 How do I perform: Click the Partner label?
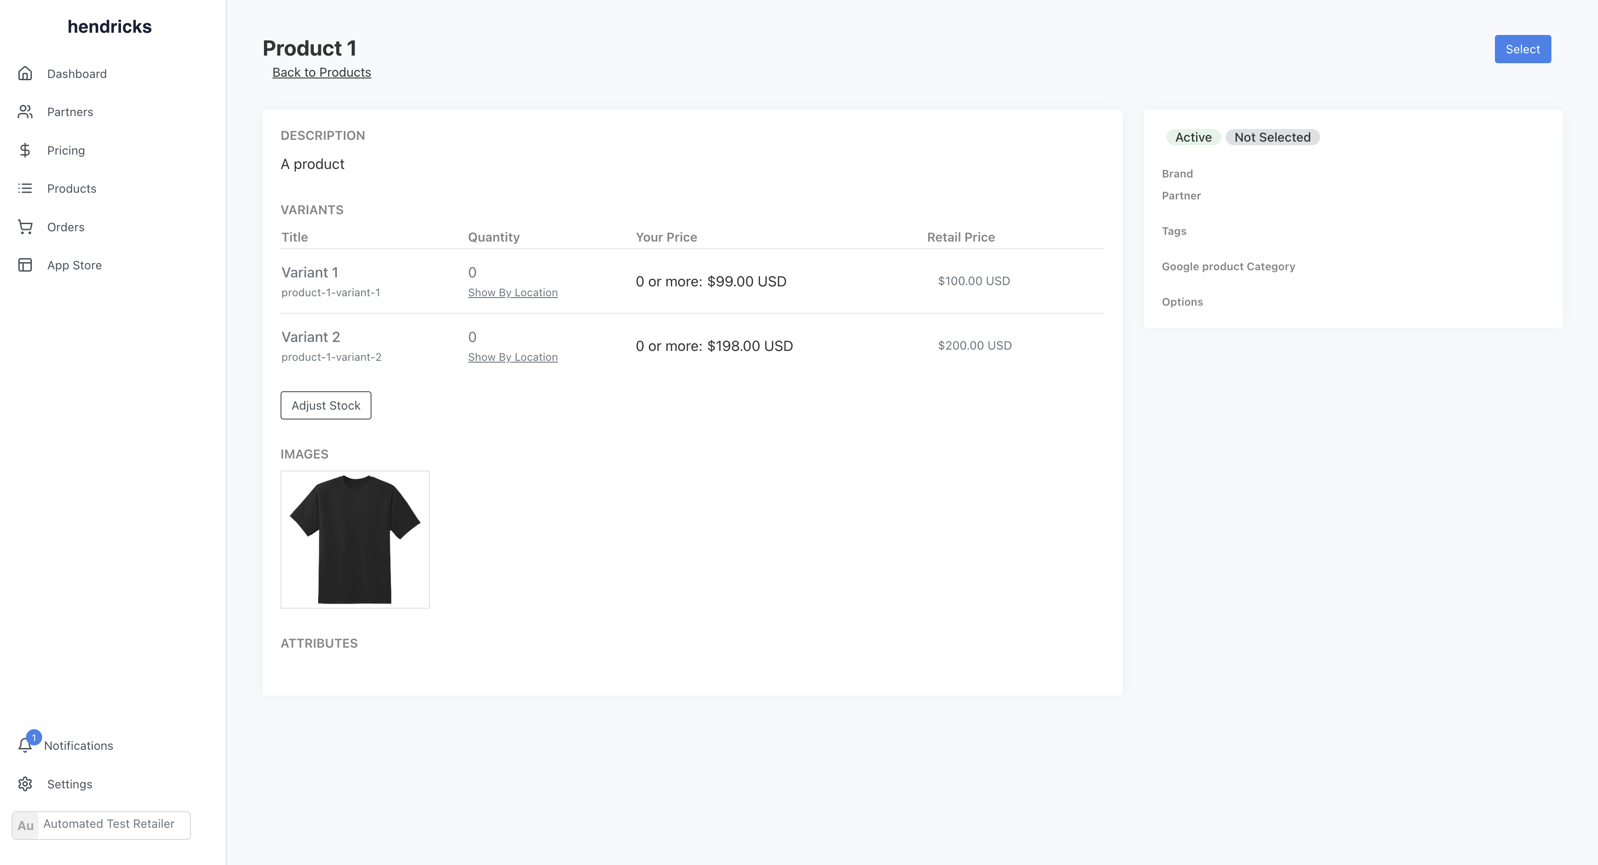[1181, 196]
